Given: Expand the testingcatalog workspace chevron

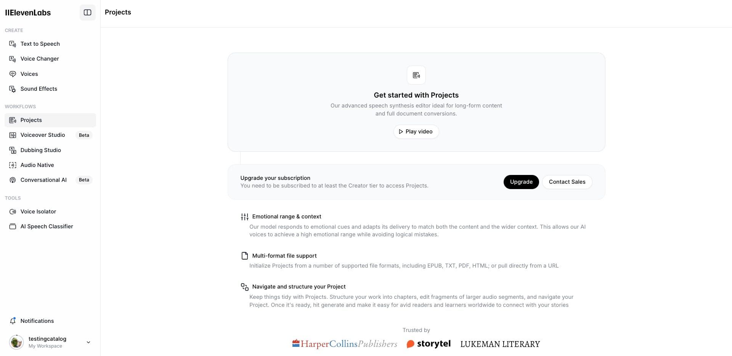Looking at the screenshot, I should 88,342.
